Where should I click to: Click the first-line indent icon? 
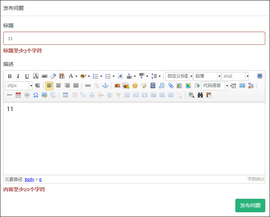pyautogui.click(x=38, y=86)
